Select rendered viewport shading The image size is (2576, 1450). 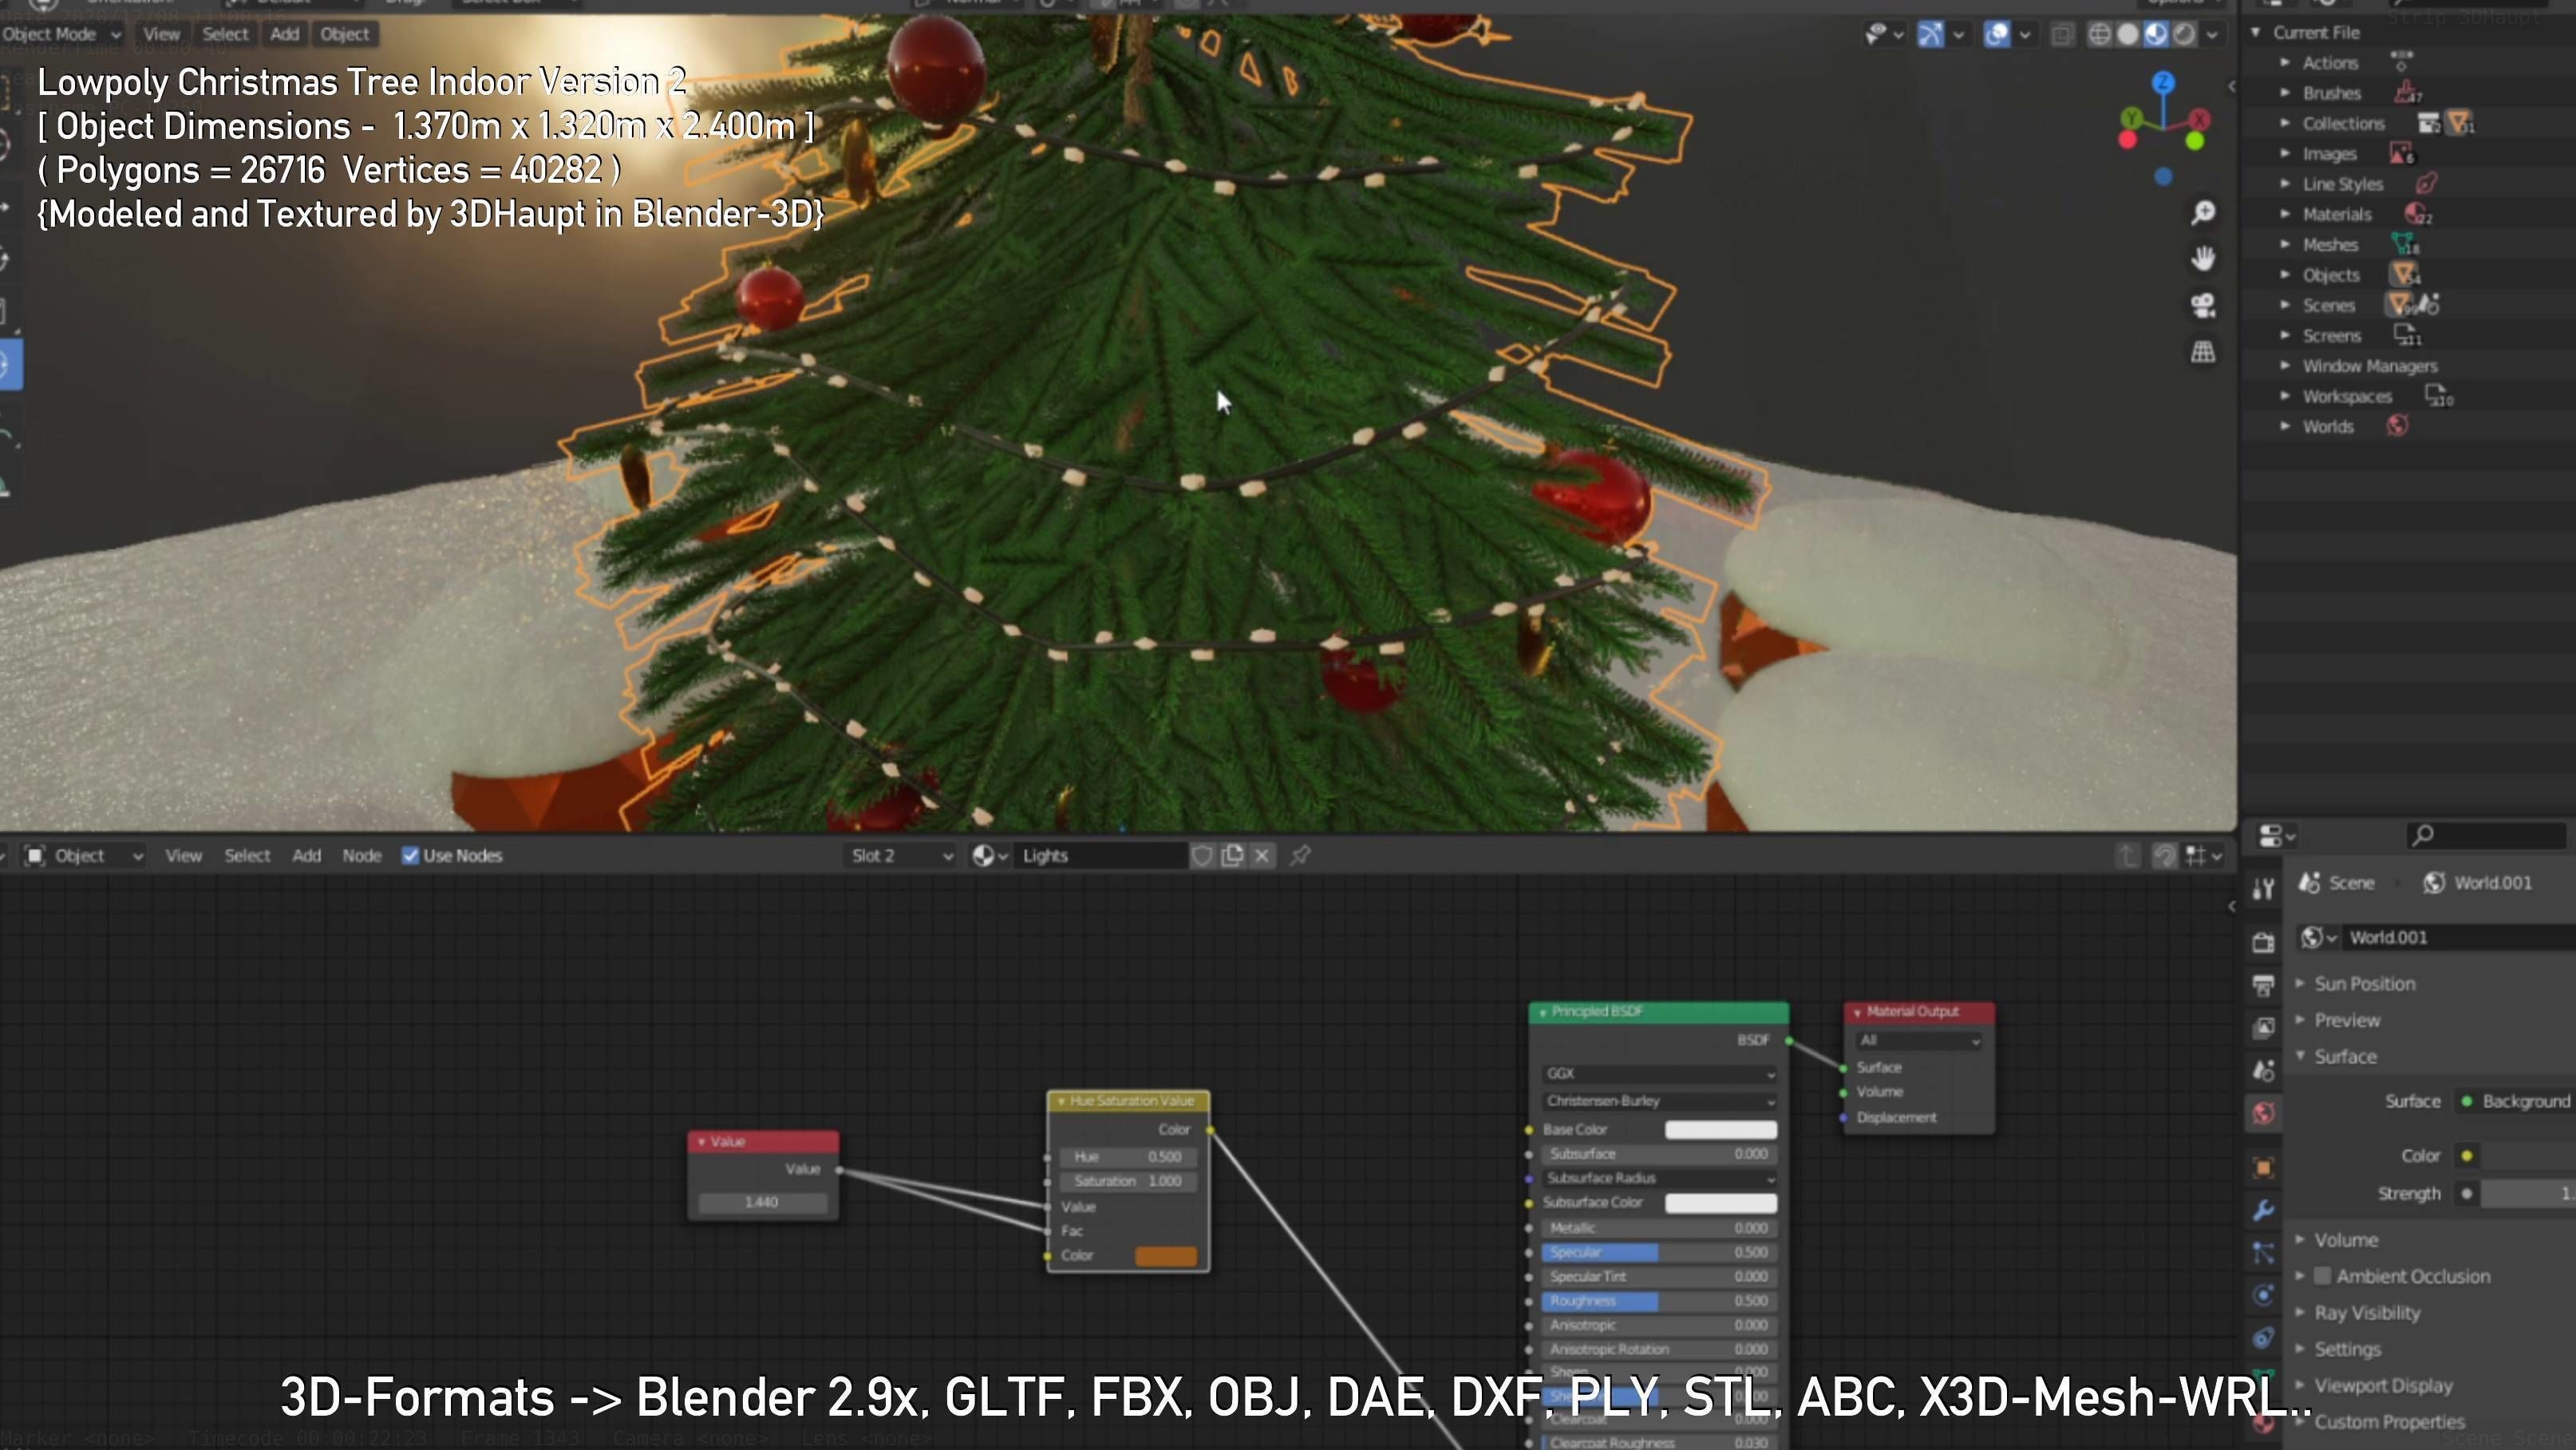click(x=2184, y=35)
